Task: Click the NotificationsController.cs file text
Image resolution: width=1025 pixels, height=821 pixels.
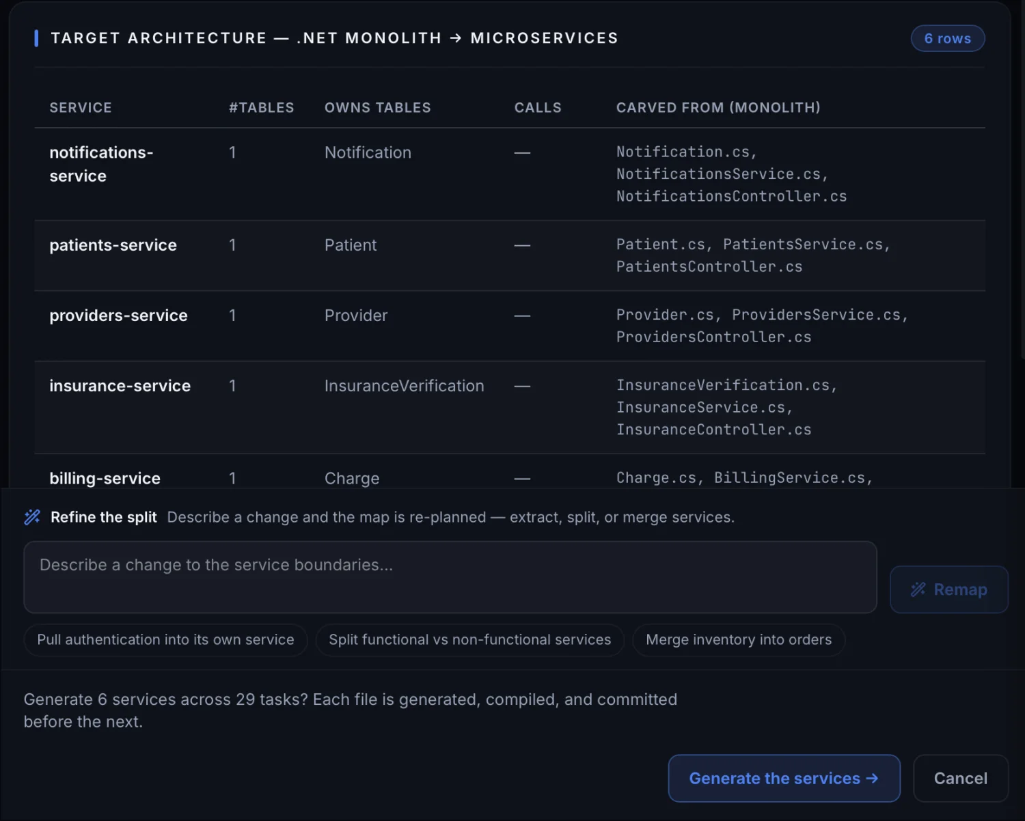Action: pyautogui.click(x=731, y=197)
